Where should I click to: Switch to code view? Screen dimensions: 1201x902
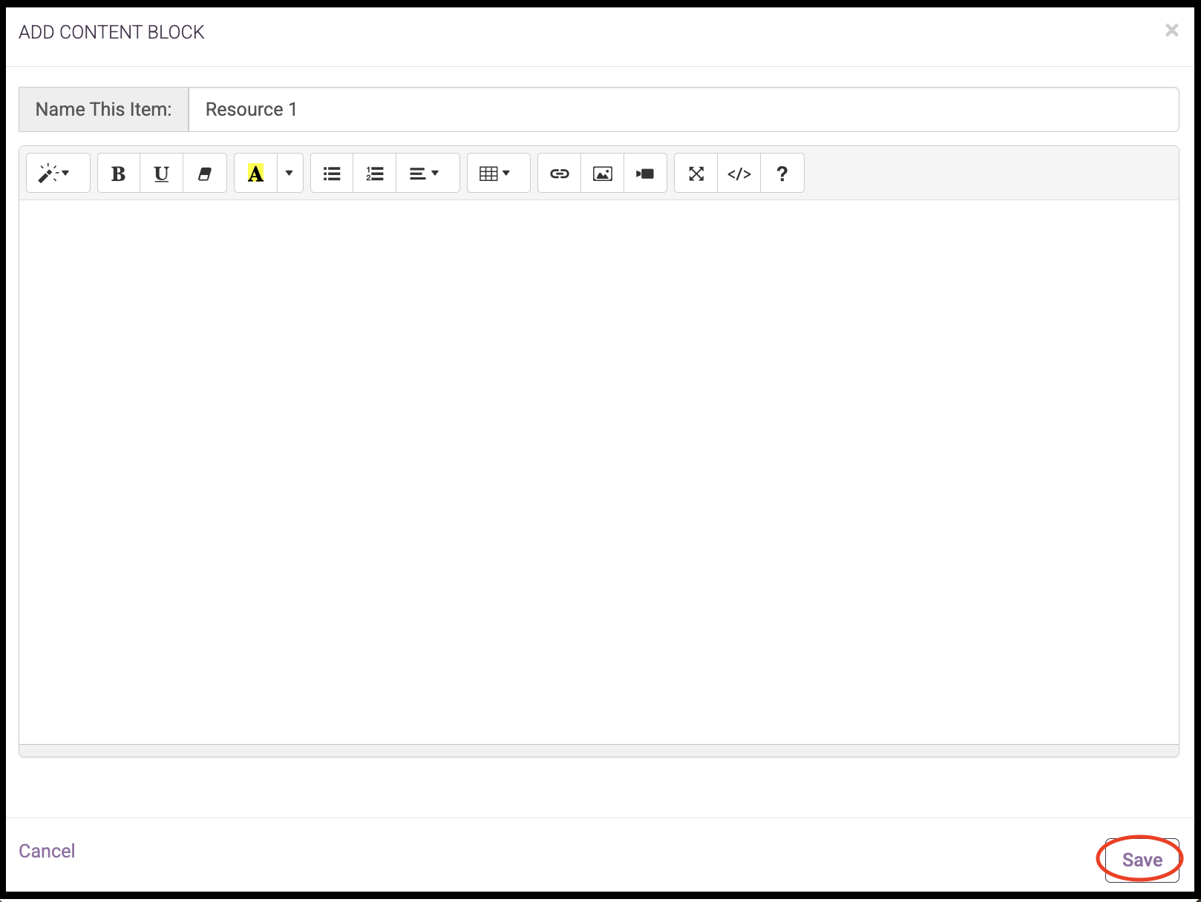point(739,174)
